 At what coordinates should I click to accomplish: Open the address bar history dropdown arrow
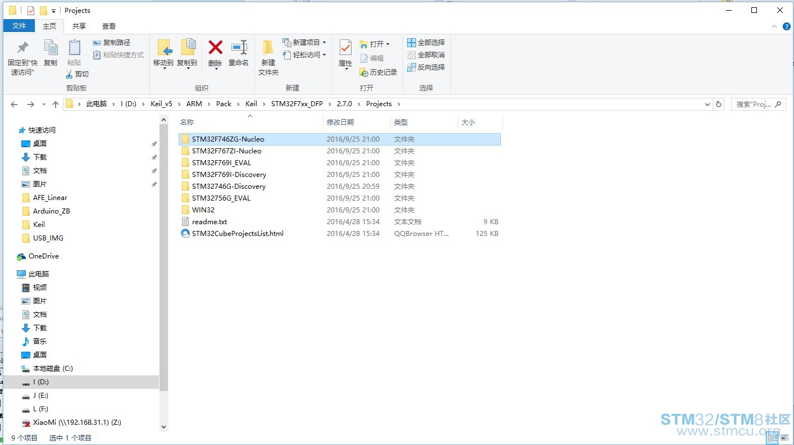coord(707,105)
